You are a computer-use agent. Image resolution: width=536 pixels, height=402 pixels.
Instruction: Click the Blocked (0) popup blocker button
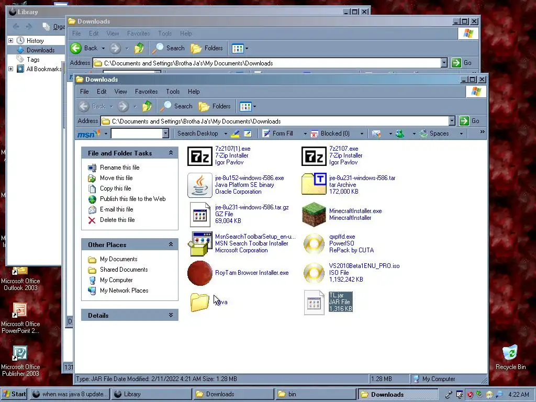point(331,133)
